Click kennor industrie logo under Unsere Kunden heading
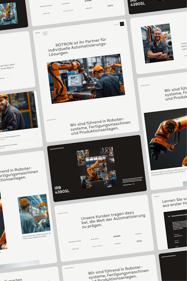This screenshot has height=281, width=187. pos(97,246)
